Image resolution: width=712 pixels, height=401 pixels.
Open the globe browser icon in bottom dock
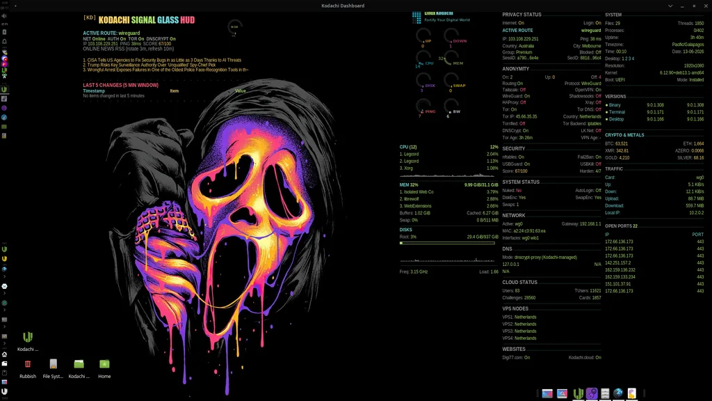(618, 393)
